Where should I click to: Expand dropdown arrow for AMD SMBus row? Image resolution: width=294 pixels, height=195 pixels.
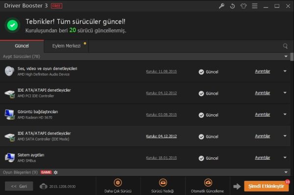pos(285,157)
